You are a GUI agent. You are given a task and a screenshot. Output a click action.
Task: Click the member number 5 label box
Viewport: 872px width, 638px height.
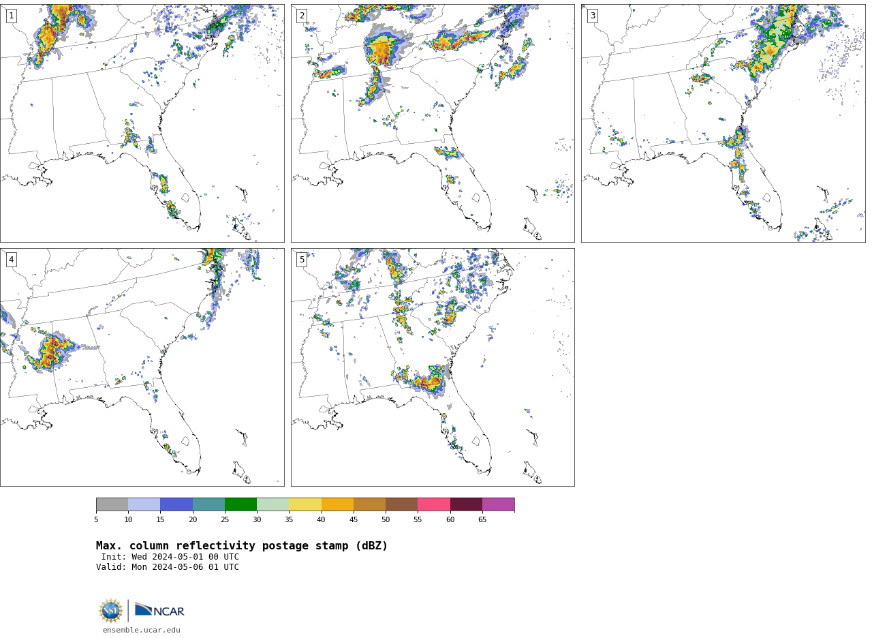[302, 260]
